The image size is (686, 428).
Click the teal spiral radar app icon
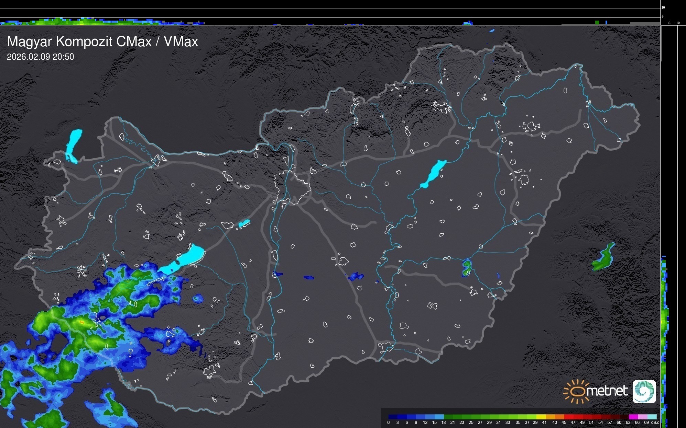(x=644, y=391)
